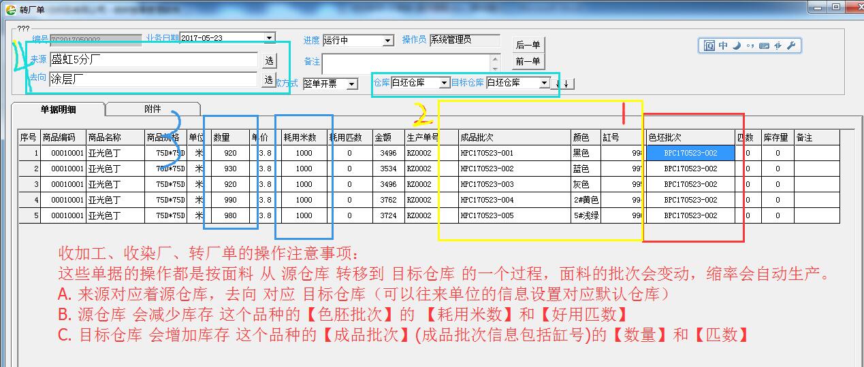
Task: Click amount cell 3534
Action: [389, 169]
